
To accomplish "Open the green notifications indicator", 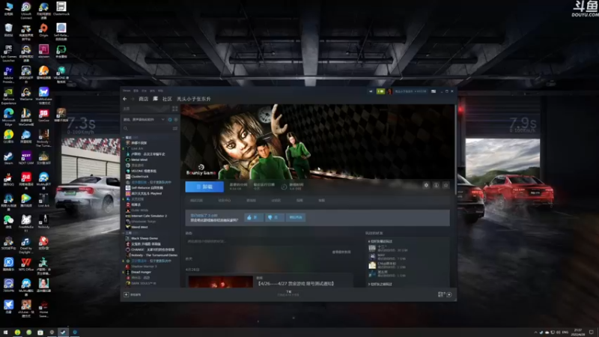I will [380, 91].
